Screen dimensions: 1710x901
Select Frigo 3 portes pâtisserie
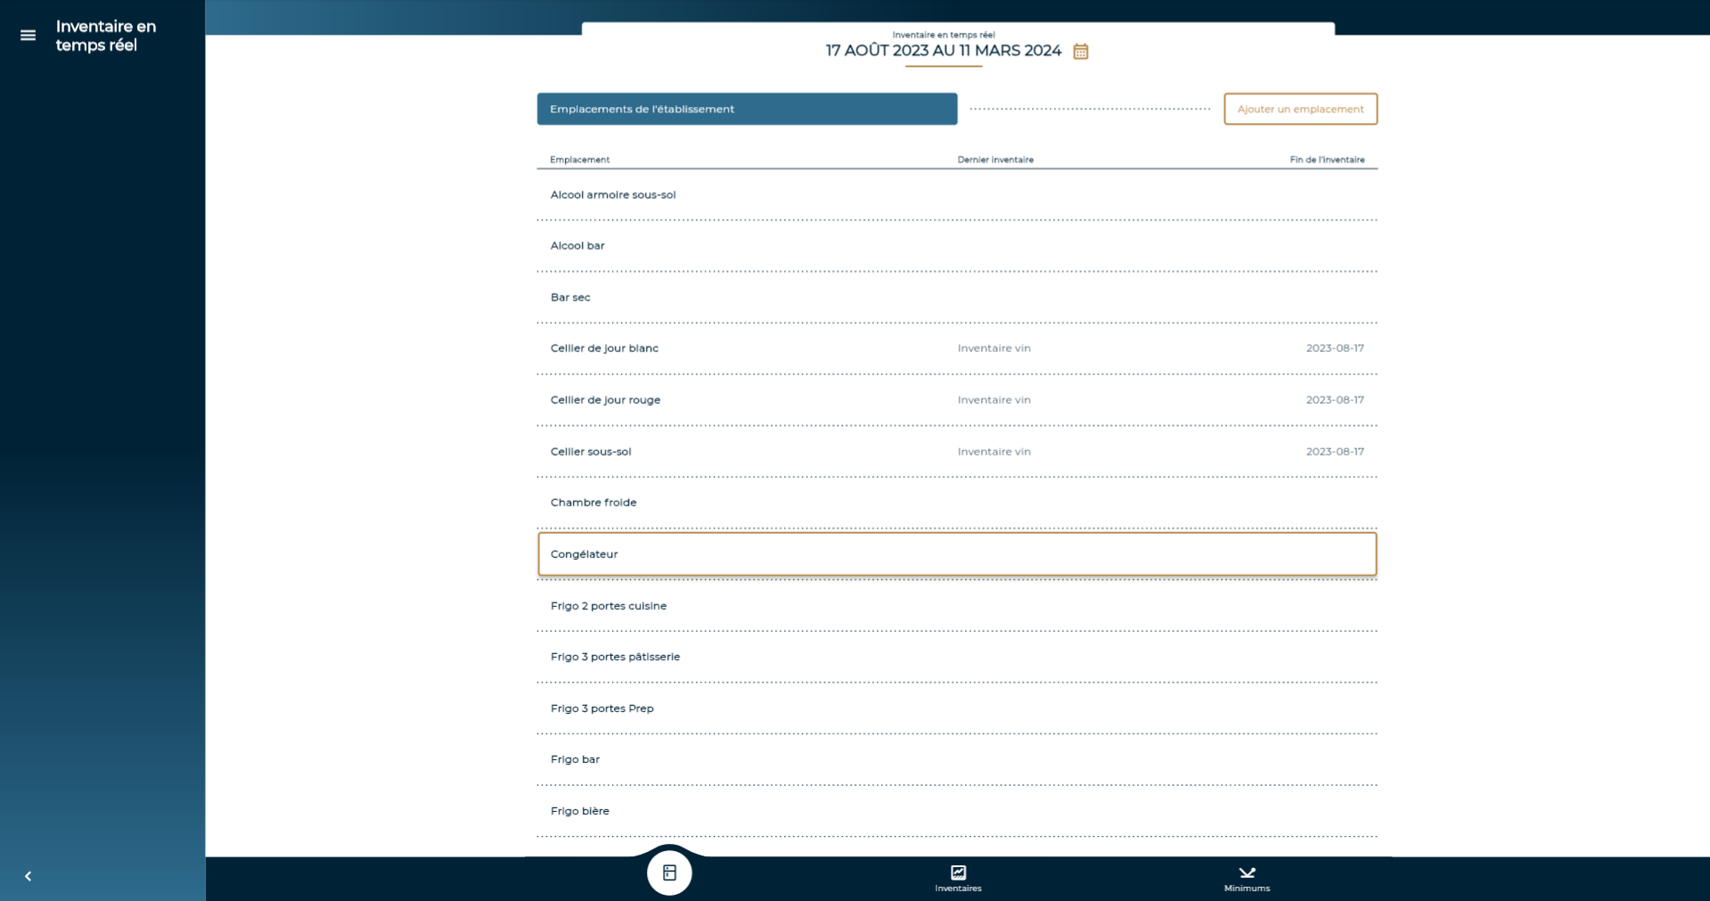tap(957, 657)
